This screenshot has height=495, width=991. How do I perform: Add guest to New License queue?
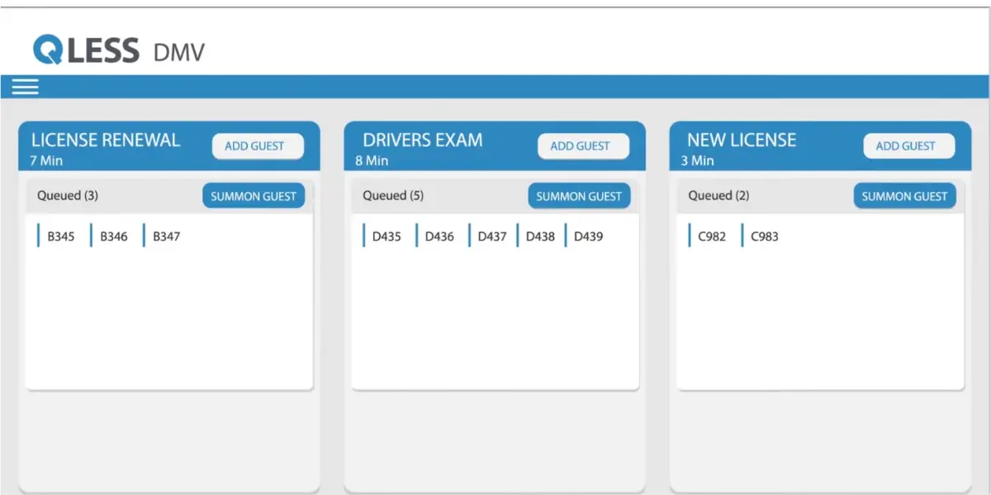(x=908, y=146)
